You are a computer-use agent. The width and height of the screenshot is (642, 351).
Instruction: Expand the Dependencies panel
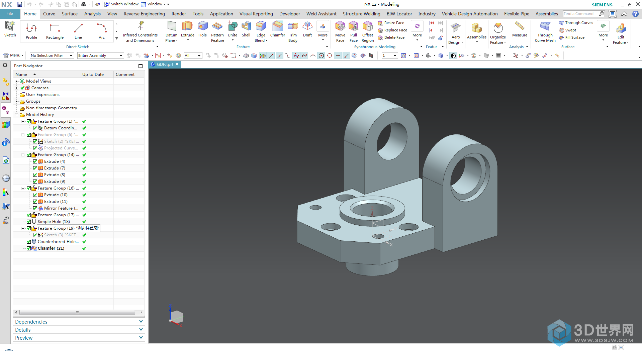(x=79, y=322)
